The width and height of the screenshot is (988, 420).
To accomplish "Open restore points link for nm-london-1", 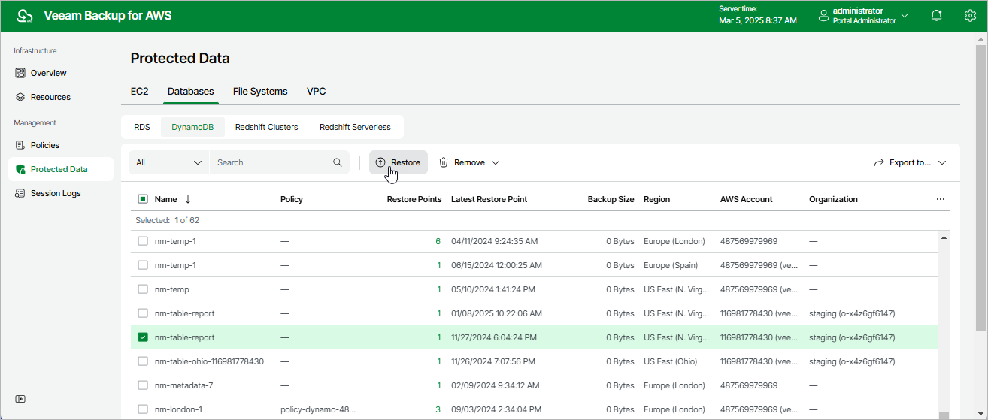I will click(x=438, y=409).
